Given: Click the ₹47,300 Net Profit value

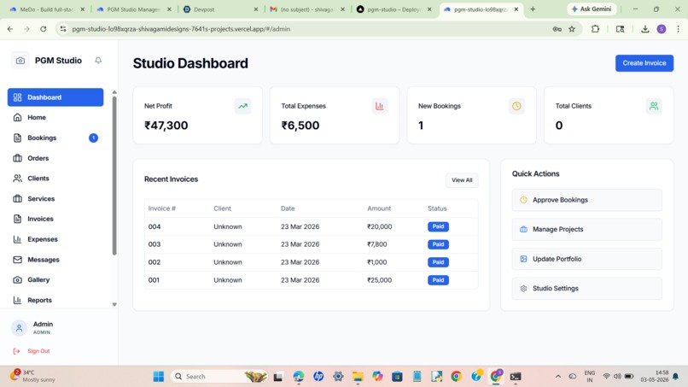Looking at the screenshot, I should [x=166, y=126].
